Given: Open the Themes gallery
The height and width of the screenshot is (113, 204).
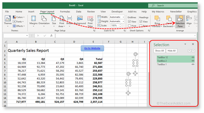Looking at the screenshot, I should [x=8, y=21].
